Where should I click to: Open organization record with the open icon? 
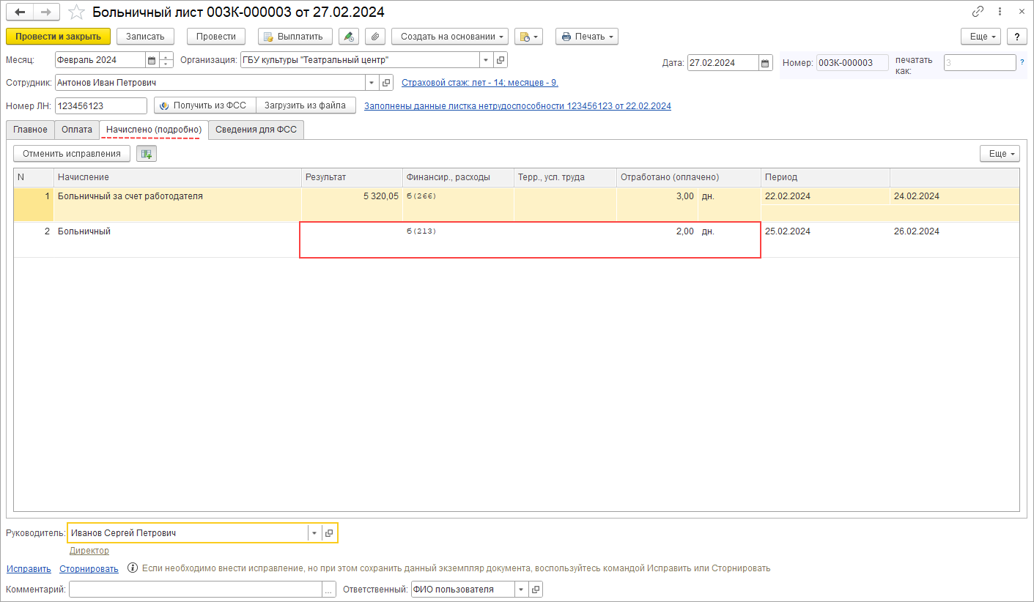point(501,60)
